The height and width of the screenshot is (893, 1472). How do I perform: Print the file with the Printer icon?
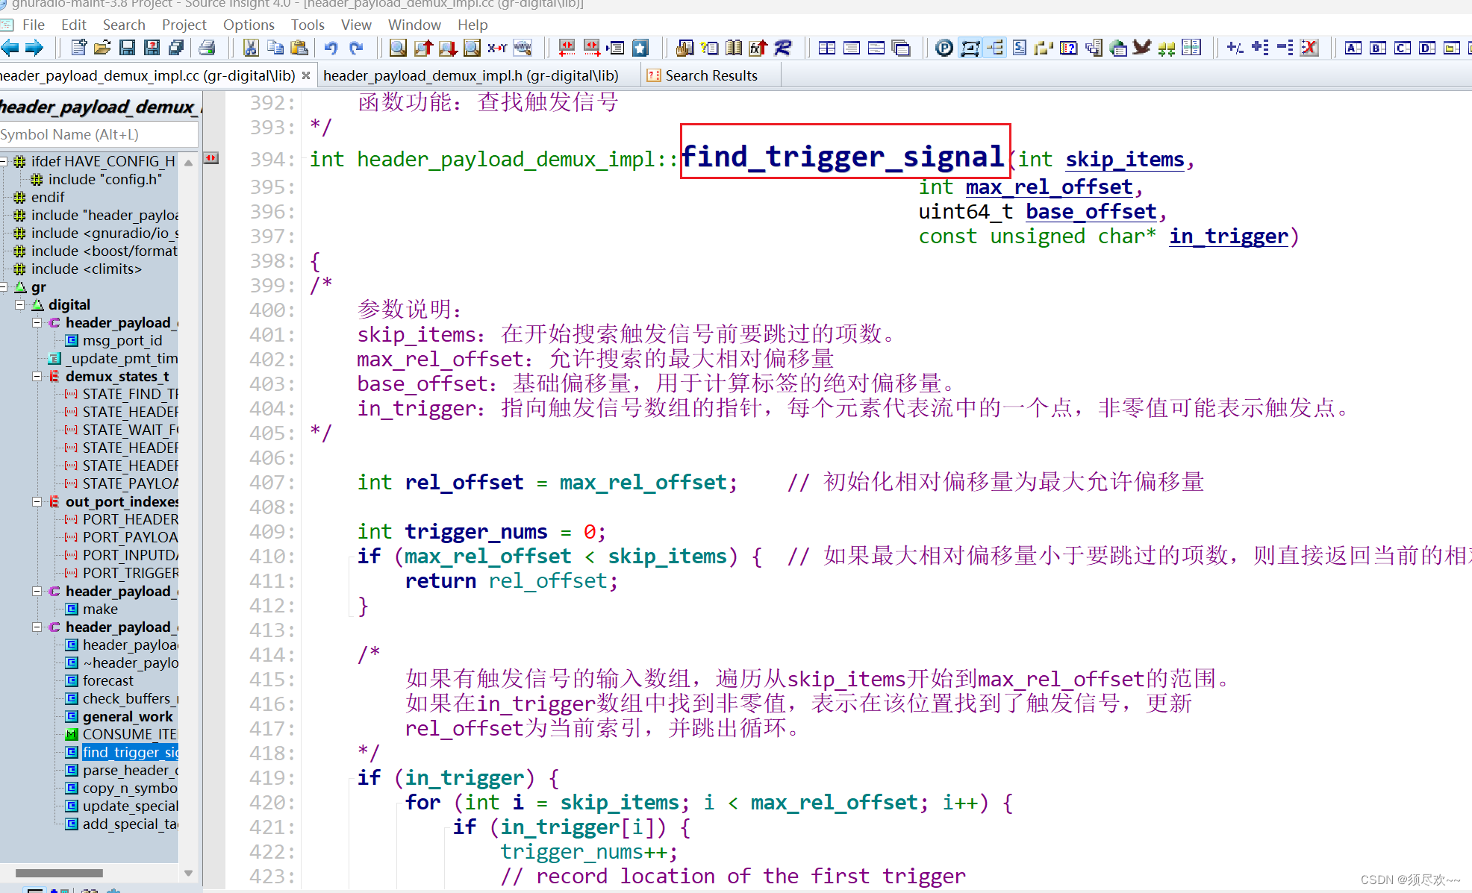click(207, 48)
